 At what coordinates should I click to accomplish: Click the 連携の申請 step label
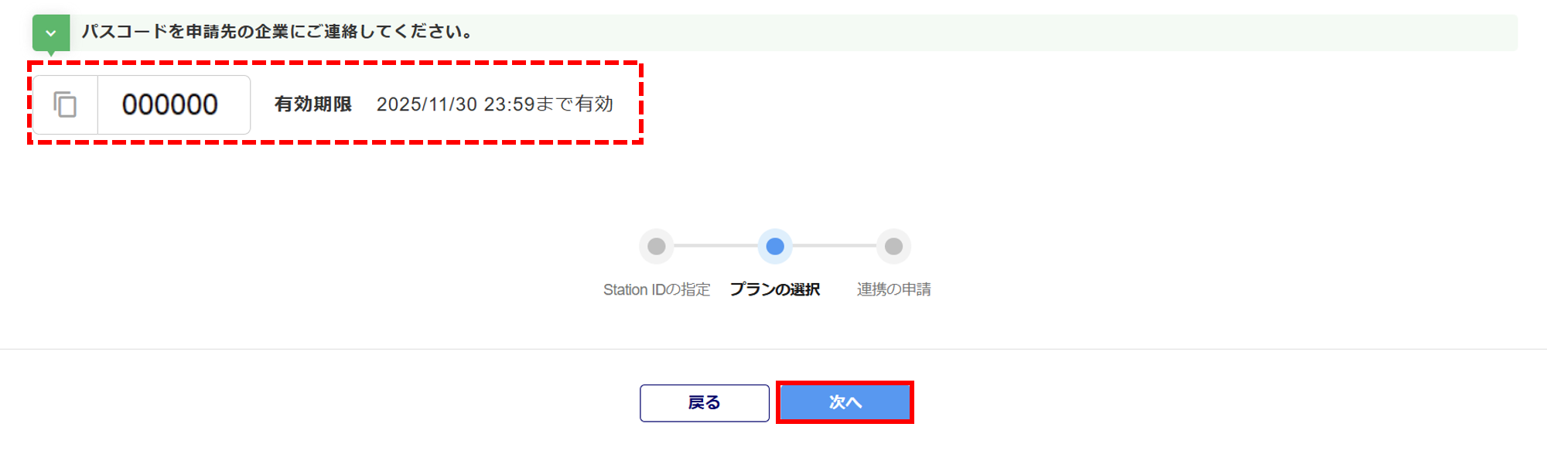(893, 289)
